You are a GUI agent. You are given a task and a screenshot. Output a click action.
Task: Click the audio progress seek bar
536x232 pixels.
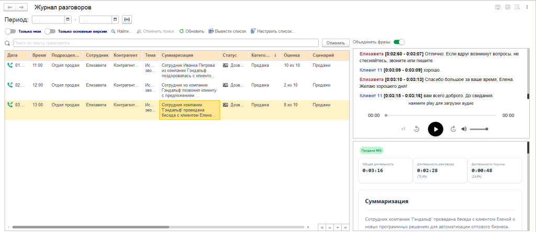440,115
